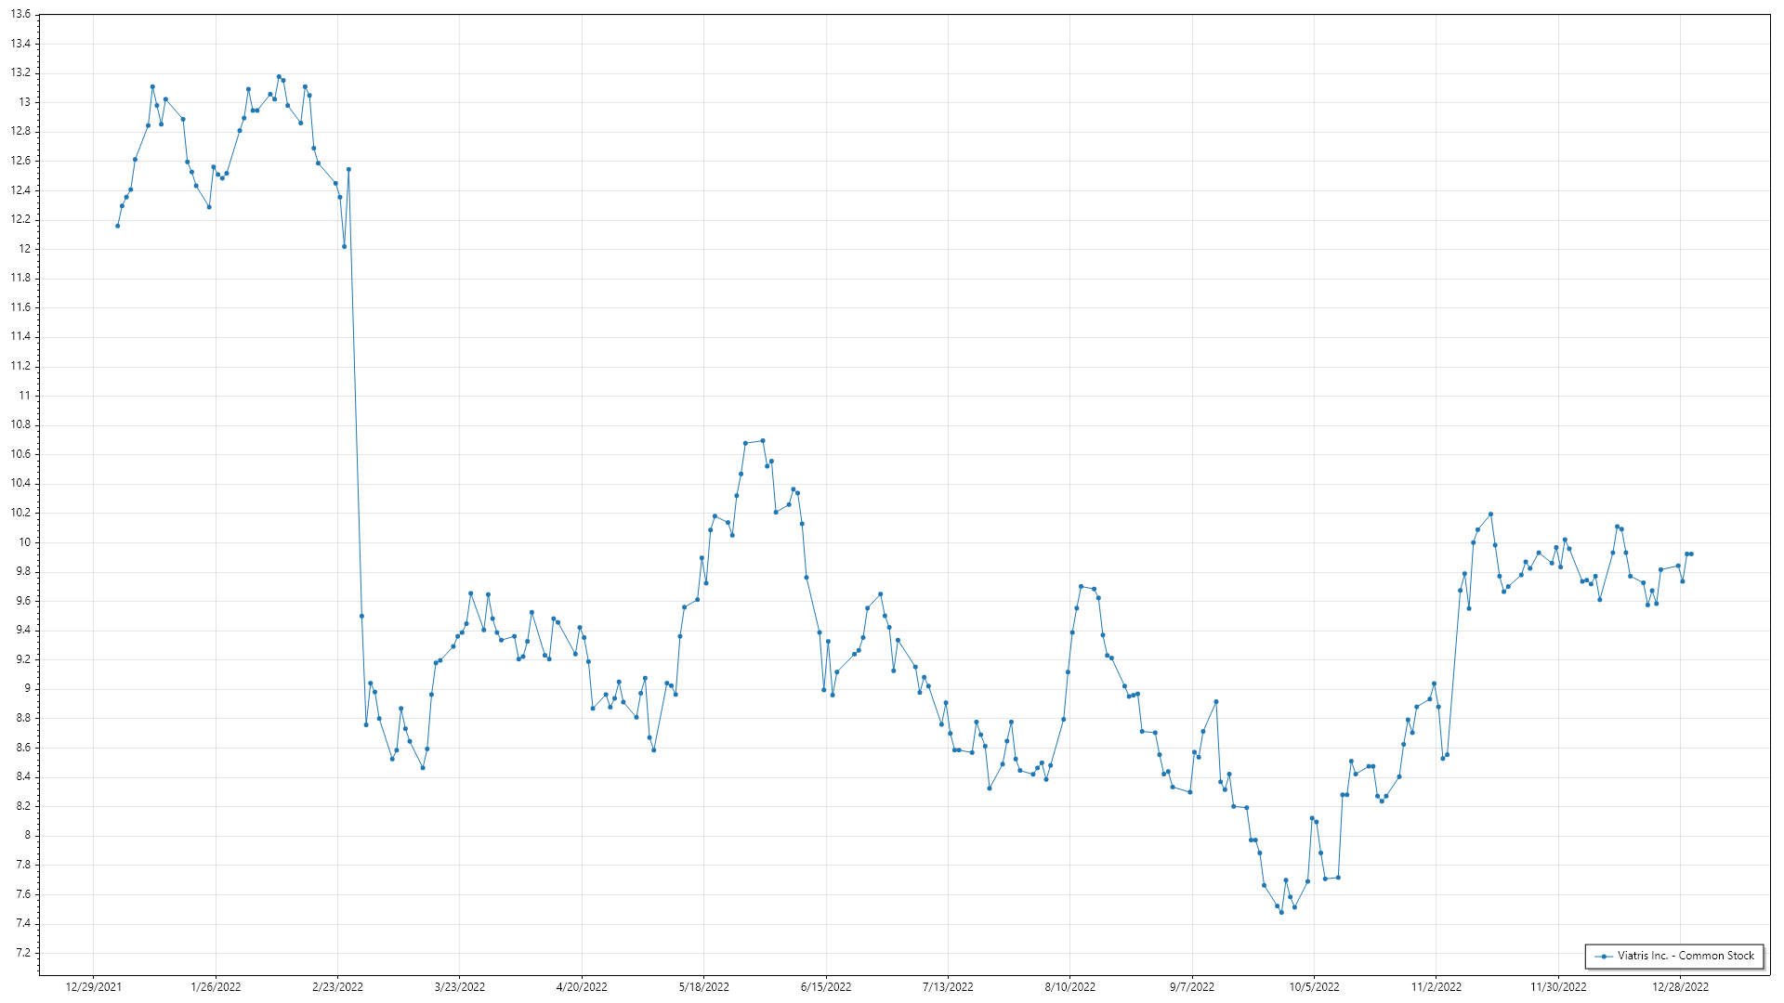Click the 10 y-axis value label
The image size is (1784, 1003).
(24, 542)
